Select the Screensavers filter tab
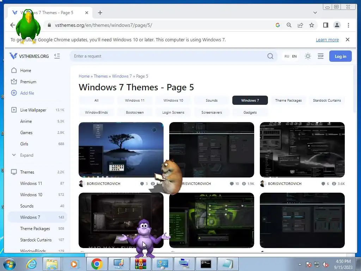Image resolution: width=361 pixels, height=271 pixels. pos(212,112)
